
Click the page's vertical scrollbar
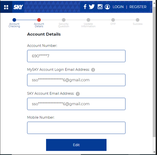(154, 78)
